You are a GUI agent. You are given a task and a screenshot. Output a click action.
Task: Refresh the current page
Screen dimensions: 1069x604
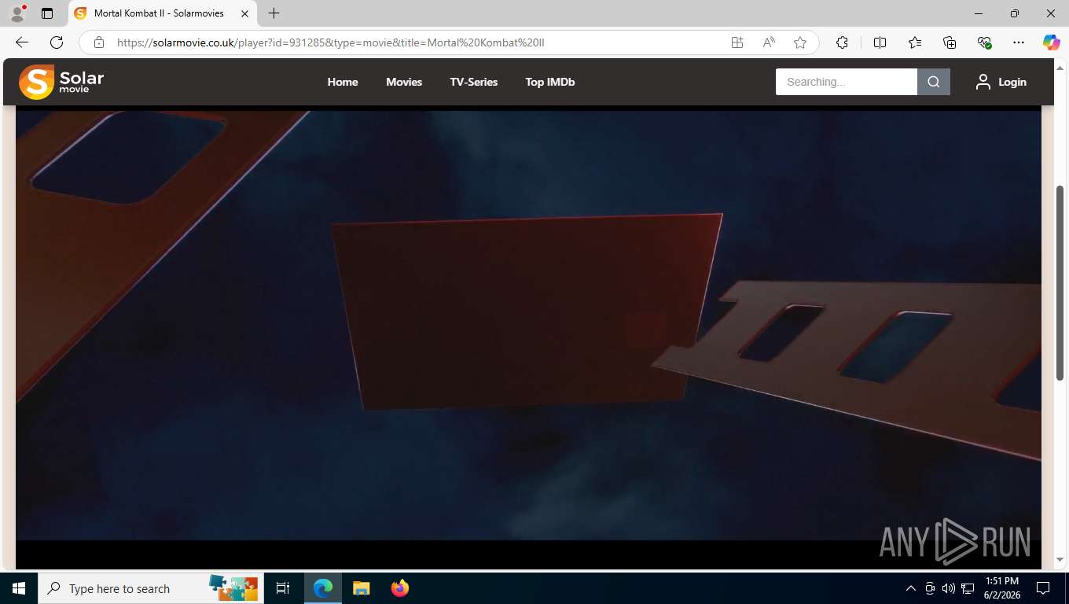(57, 42)
